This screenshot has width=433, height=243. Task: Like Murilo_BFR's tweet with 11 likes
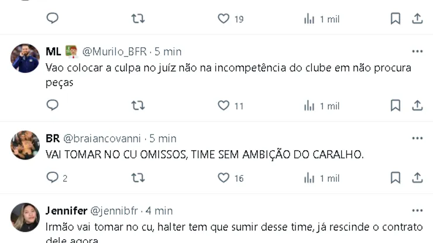224,106
